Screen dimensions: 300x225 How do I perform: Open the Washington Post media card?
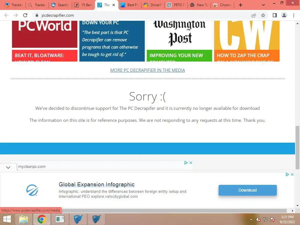pyautogui.click(x=179, y=35)
